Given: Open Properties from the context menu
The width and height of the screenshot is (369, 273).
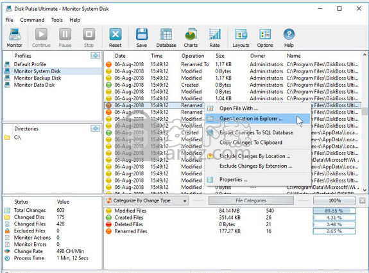Looking at the screenshot, I should click(257, 180).
